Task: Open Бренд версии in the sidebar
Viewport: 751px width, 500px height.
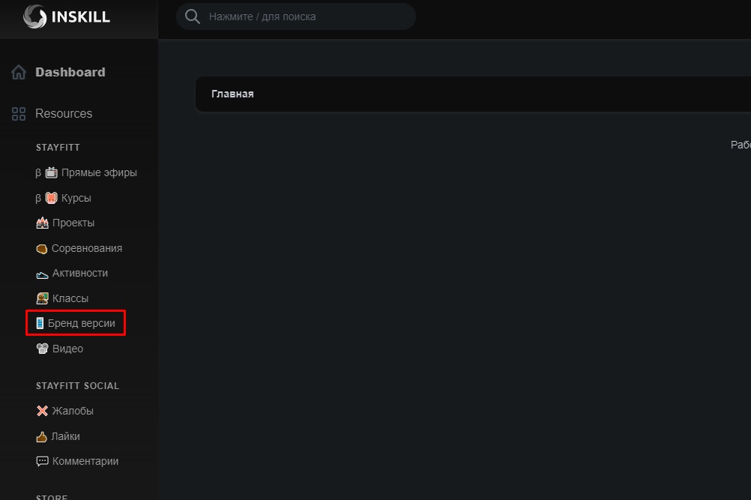Action: 81,324
